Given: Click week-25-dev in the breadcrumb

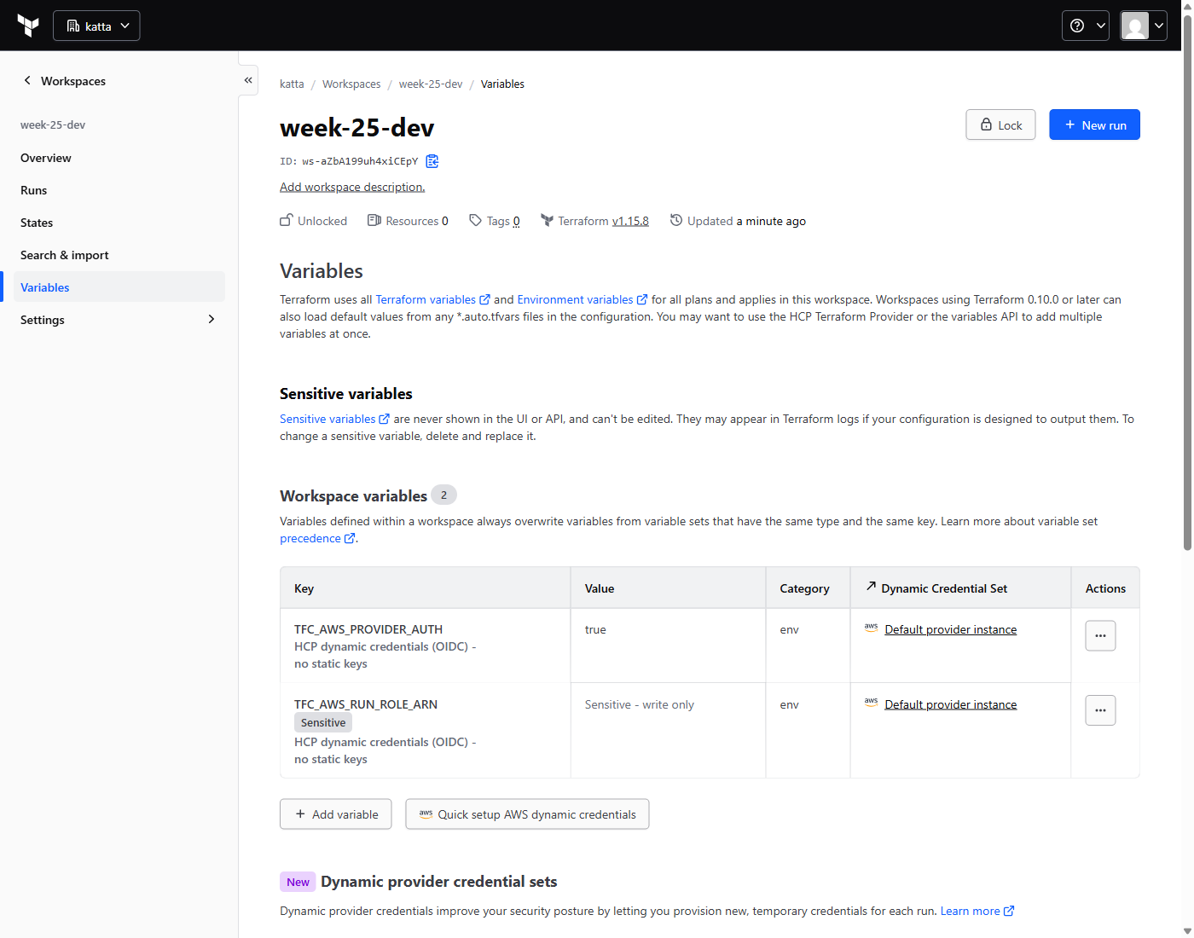Looking at the screenshot, I should [x=431, y=84].
